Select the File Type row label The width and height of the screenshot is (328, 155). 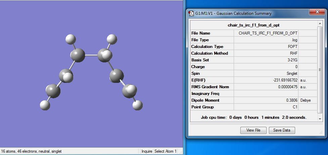(200, 40)
